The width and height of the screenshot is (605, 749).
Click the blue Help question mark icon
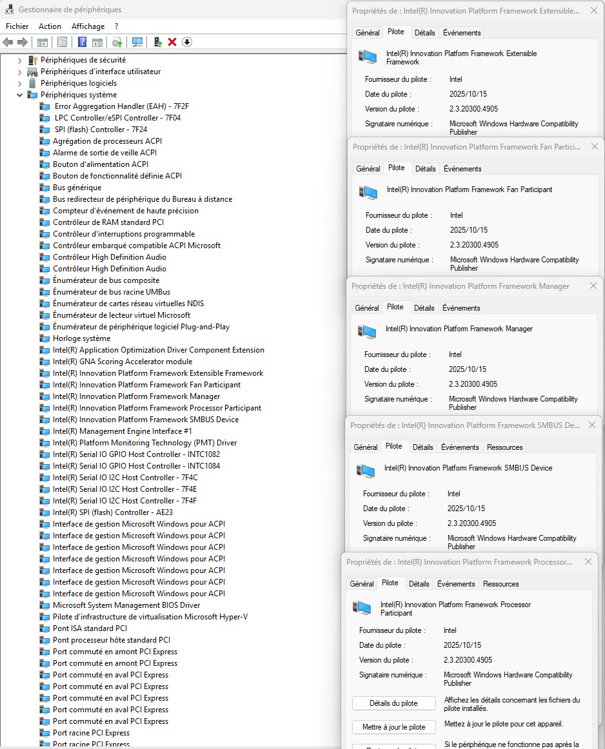click(82, 42)
